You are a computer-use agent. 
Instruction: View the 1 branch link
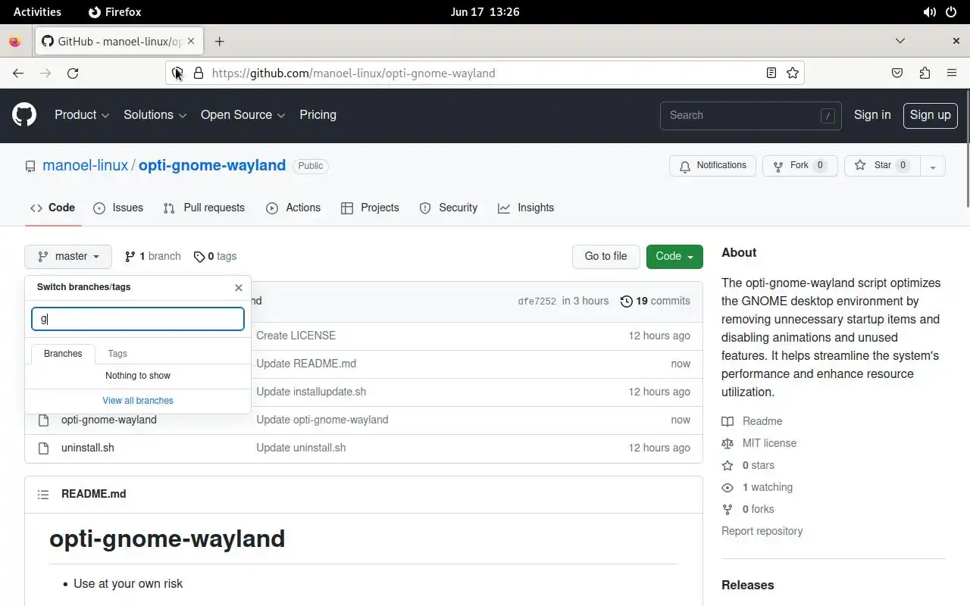coord(152,256)
